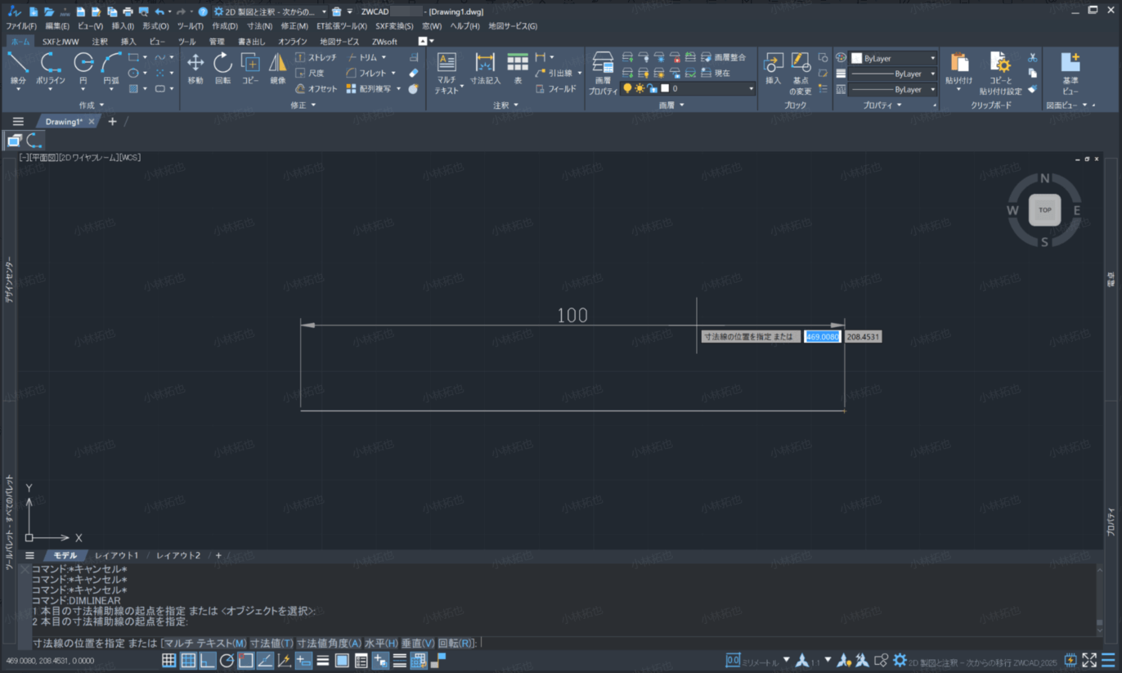Click the save icon in quick access toolbar
Screen dimensions: 1122x673
tap(80, 11)
